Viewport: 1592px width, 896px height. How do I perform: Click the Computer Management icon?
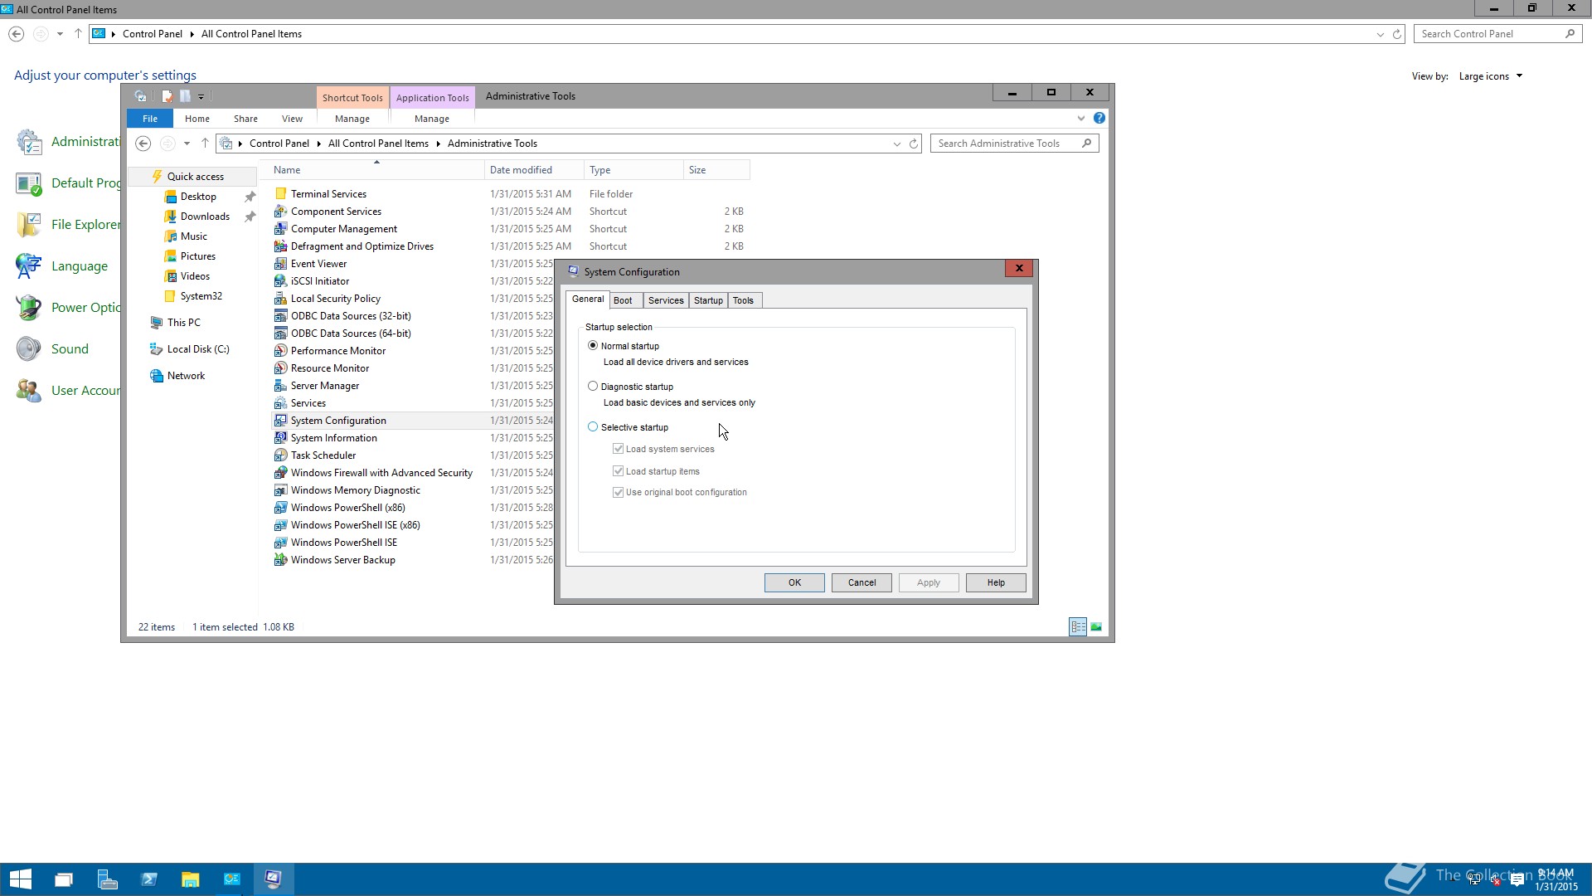click(x=280, y=229)
